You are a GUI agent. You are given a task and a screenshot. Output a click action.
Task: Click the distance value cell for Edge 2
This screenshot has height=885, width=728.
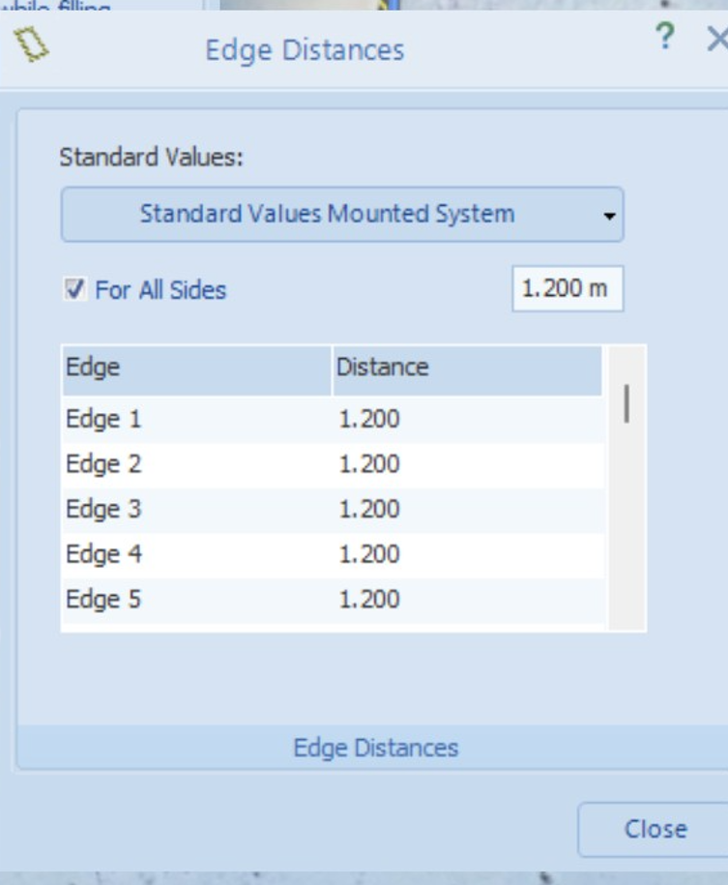tap(369, 464)
